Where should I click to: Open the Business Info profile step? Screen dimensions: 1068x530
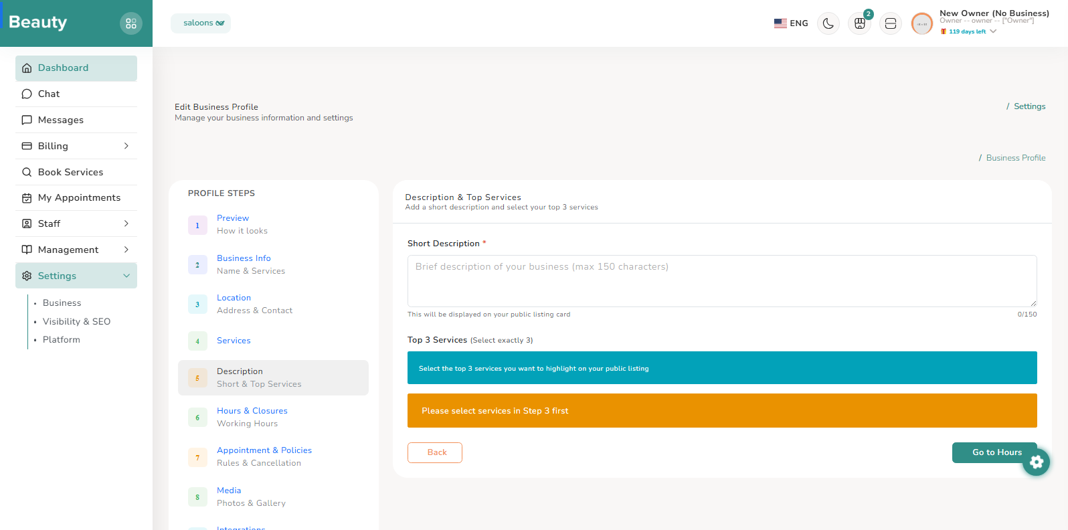tap(273, 264)
